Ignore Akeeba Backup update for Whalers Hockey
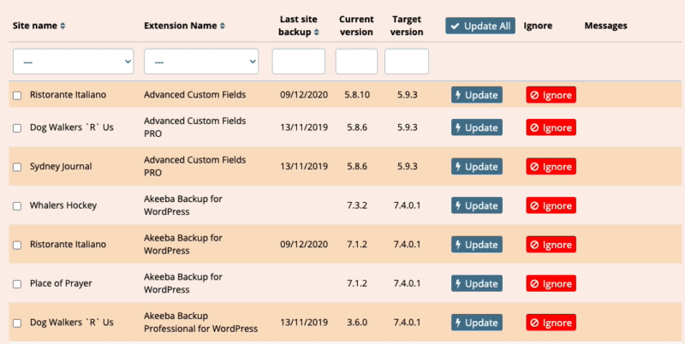This screenshot has height=344, width=685. [551, 205]
